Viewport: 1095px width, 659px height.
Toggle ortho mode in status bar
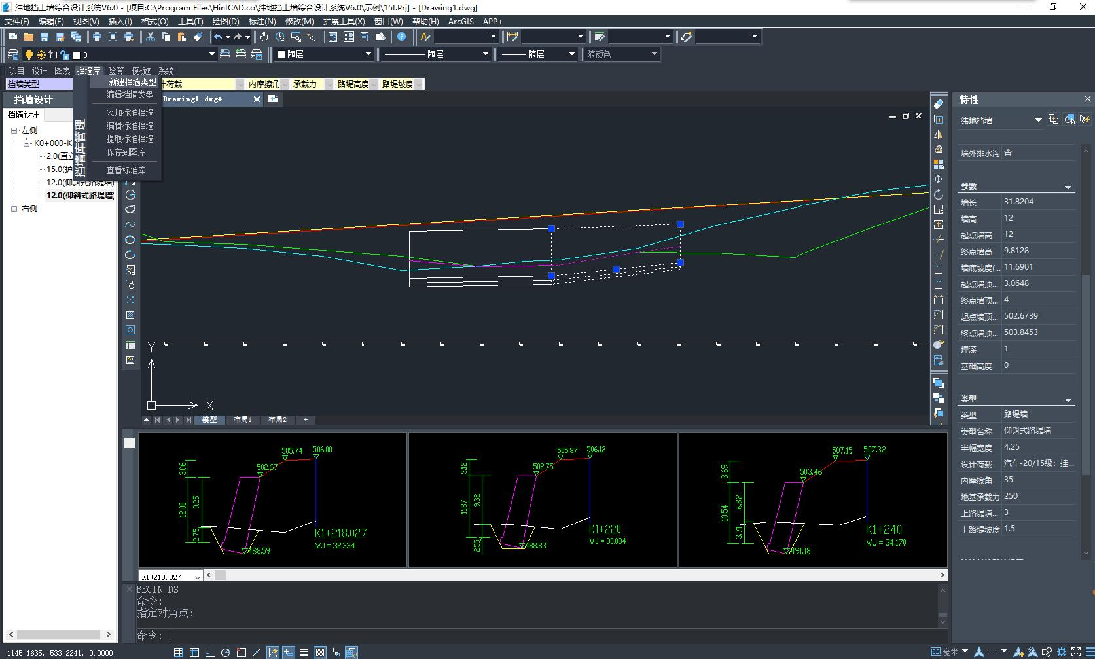[209, 652]
